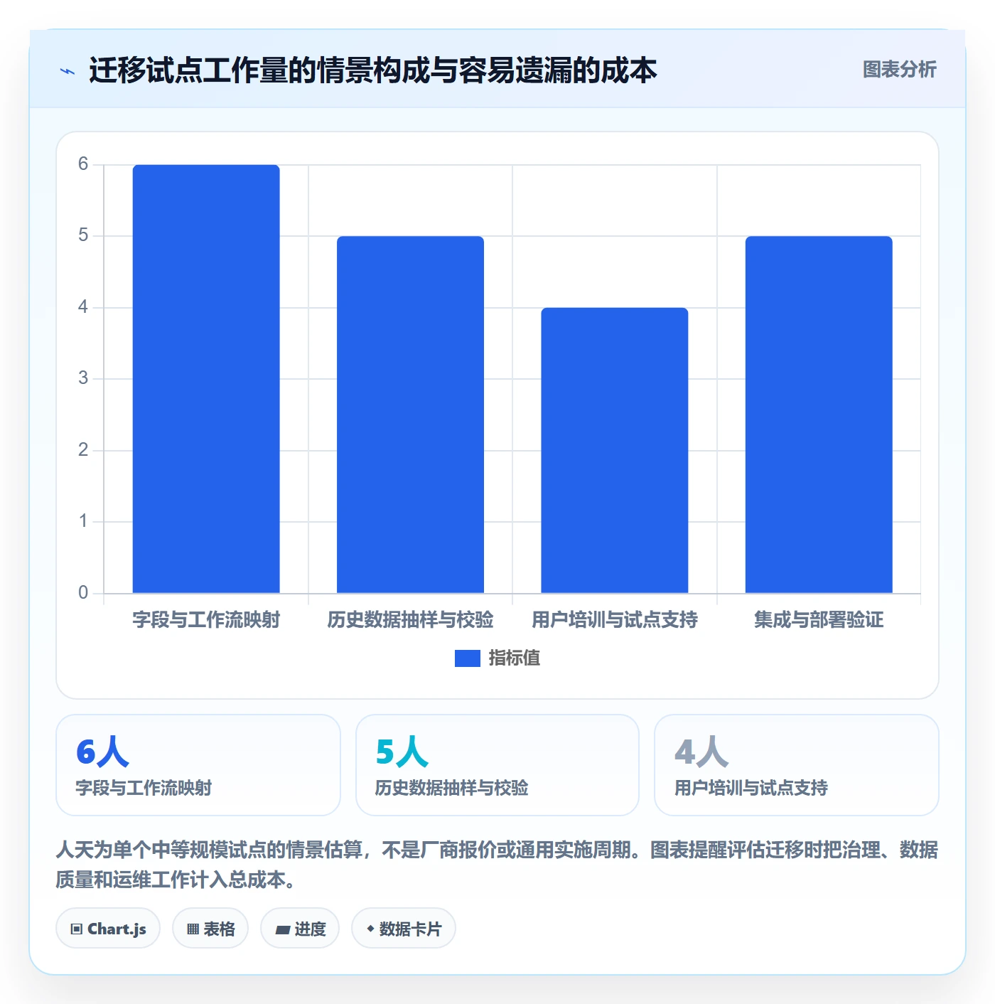Select the 进度 tag chip
Viewport: 995px width, 1004px height.
coord(300,928)
